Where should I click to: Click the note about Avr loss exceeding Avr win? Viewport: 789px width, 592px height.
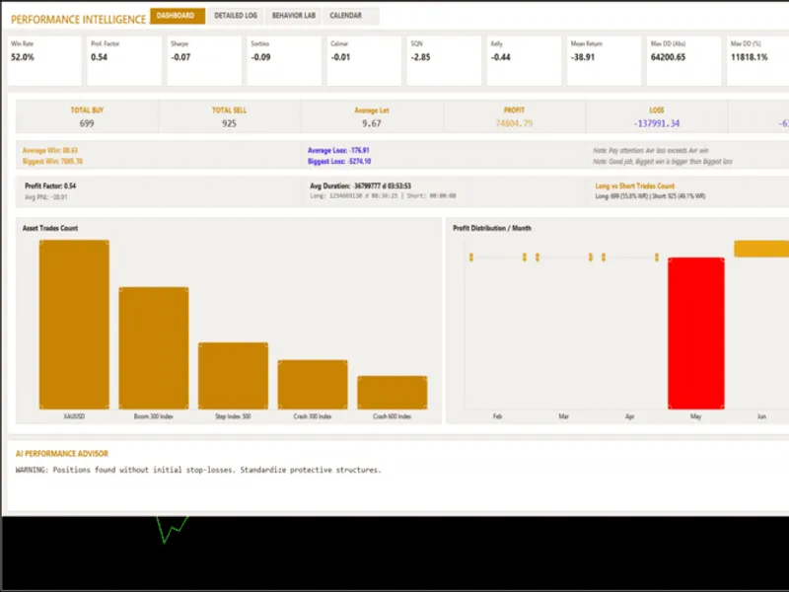tap(651, 150)
